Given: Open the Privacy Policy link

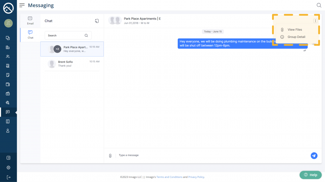Looking at the screenshot, I should (196, 177).
